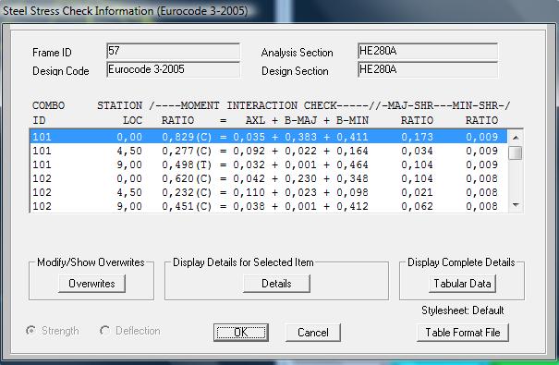Open Tabular Data complete details
The image size is (559, 365).
point(462,284)
